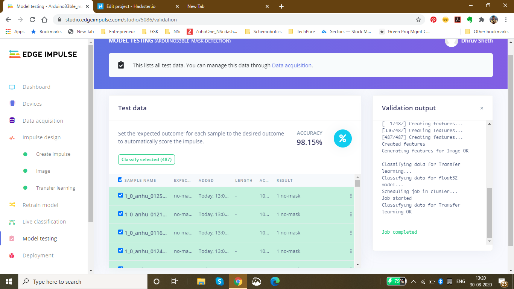This screenshot has width=514, height=289.
Task: Expand actions menu for 1_0_anhu_0124 row
Action: (351, 251)
